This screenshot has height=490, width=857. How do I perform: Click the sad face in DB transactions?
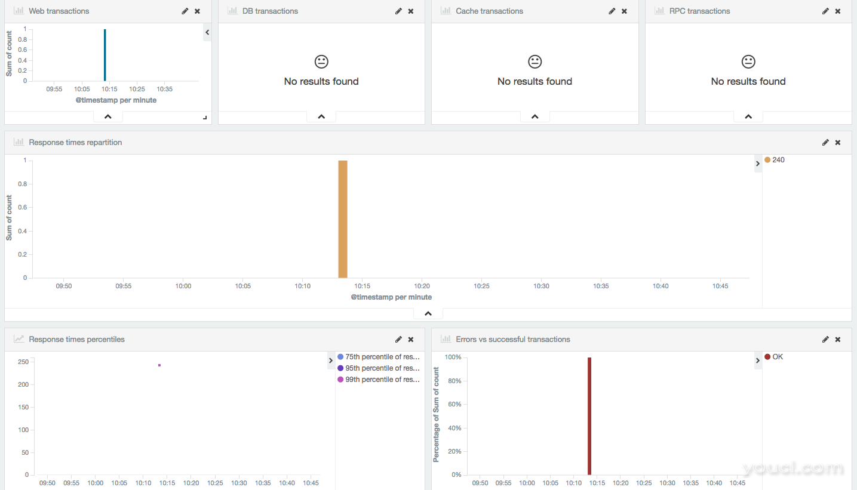point(321,61)
